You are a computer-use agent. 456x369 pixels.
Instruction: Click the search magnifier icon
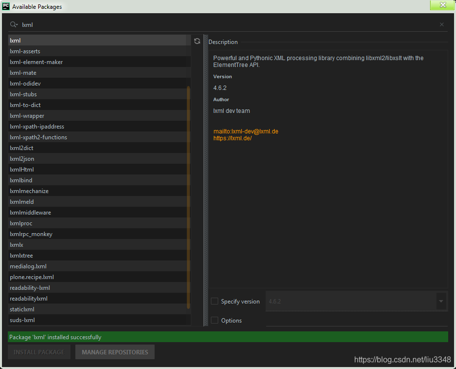pos(13,24)
